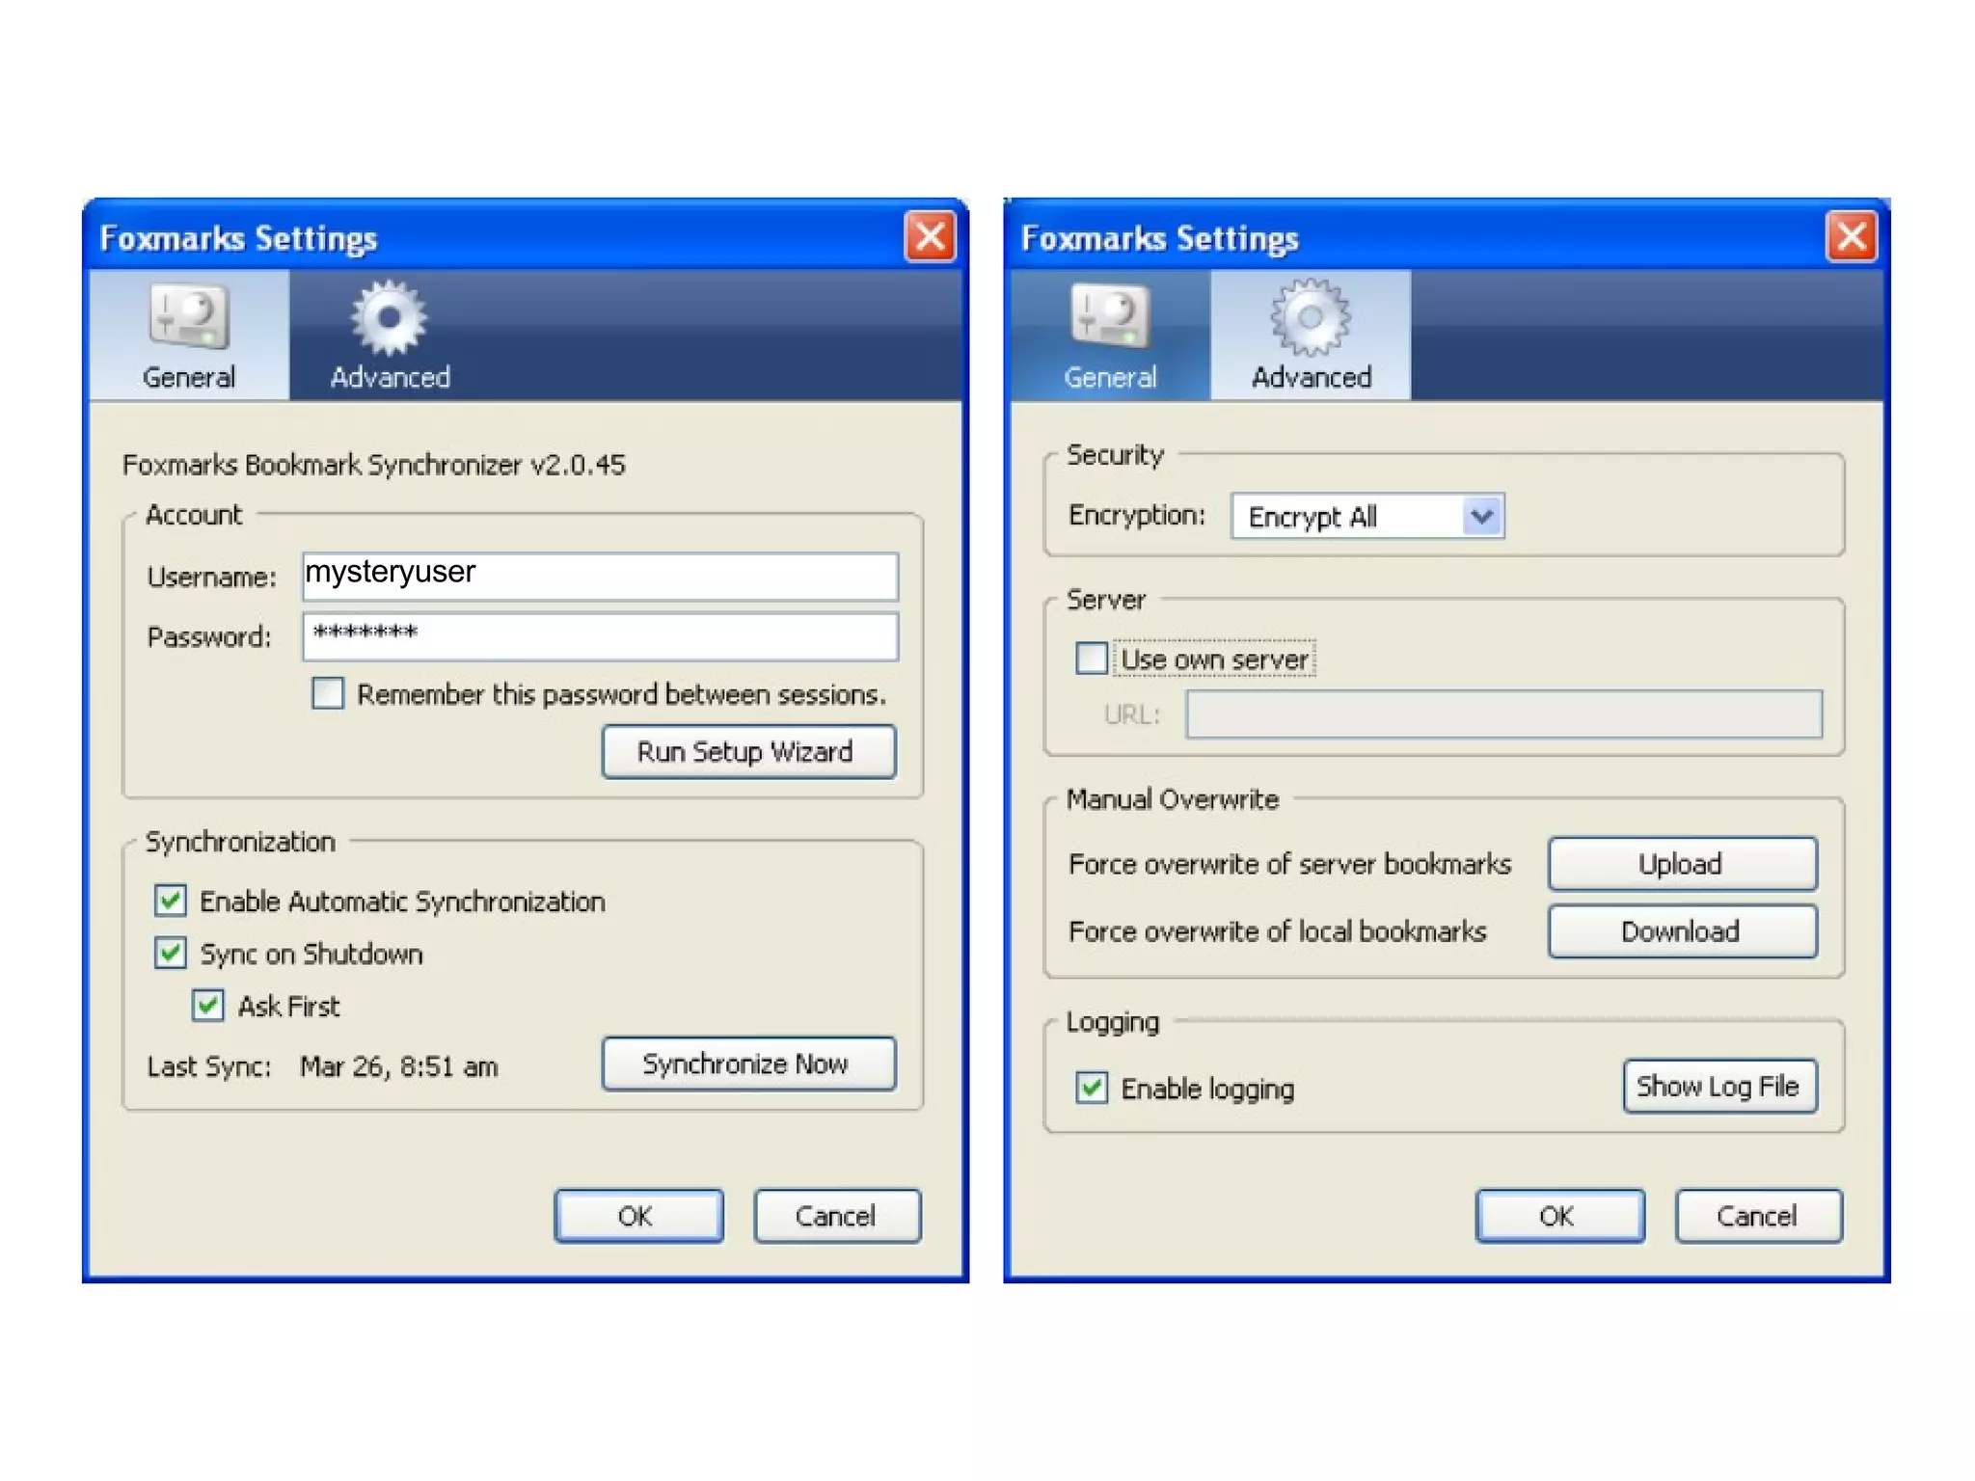
Task: Uncheck Sync on Shutdown
Action: pyautogui.click(x=171, y=954)
